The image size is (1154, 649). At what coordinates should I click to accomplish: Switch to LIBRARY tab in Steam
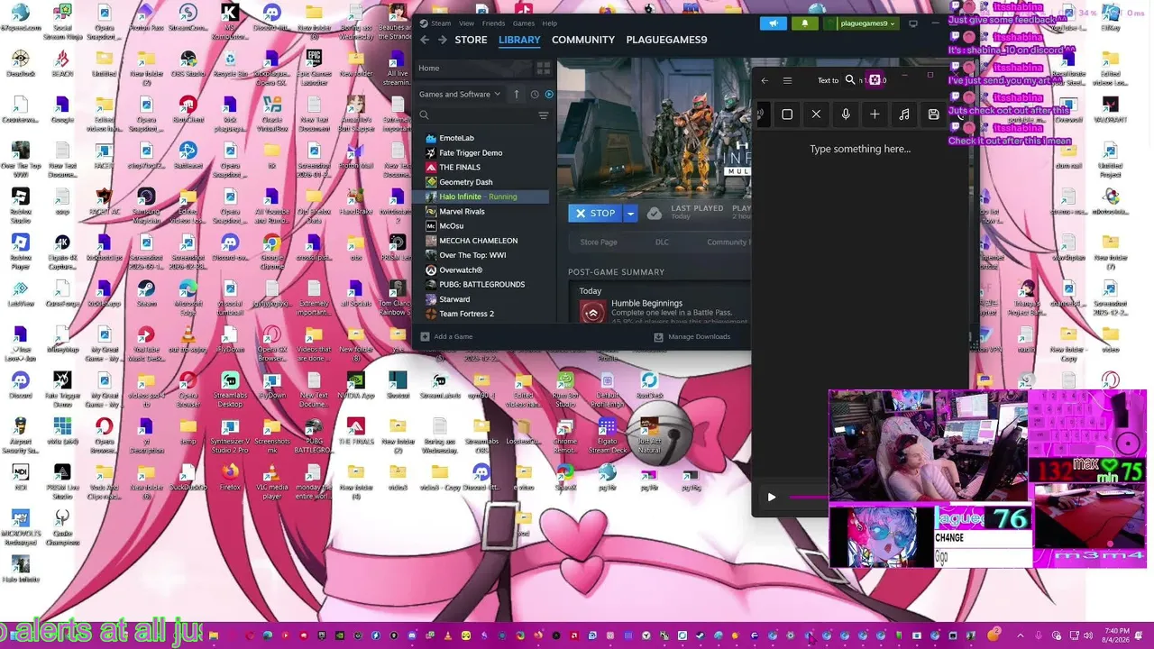(519, 40)
